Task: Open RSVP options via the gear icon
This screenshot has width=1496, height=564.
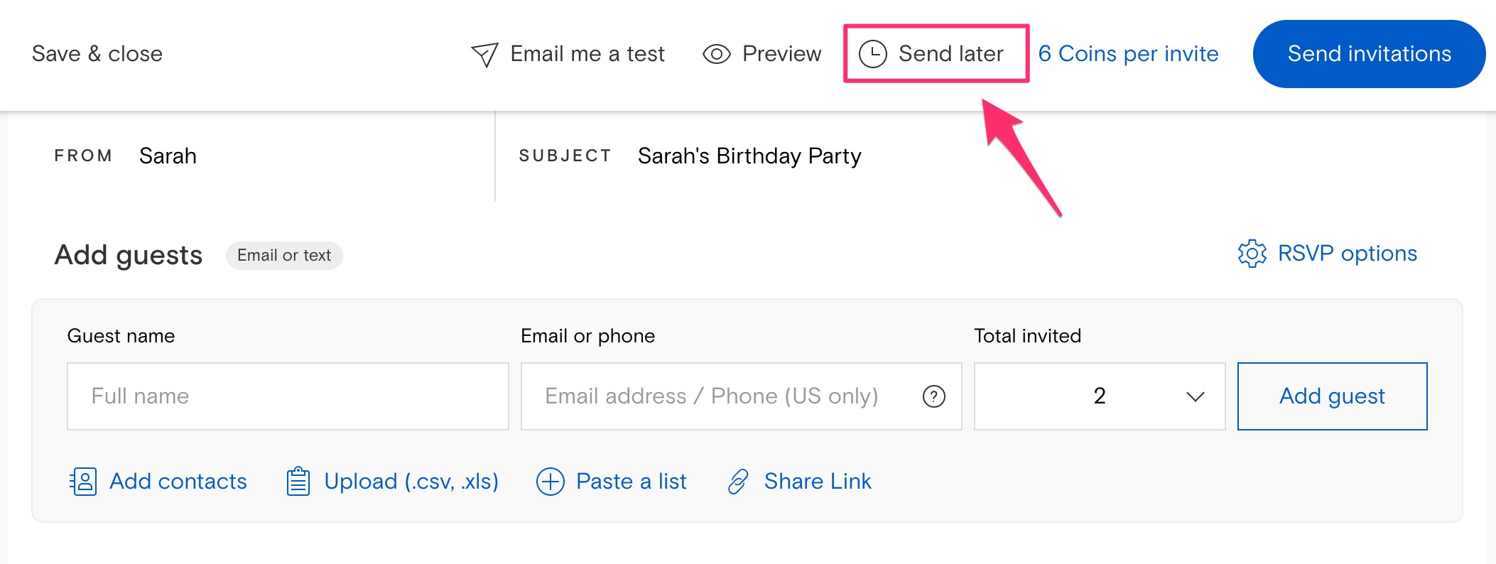Action: (x=1252, y=254)
